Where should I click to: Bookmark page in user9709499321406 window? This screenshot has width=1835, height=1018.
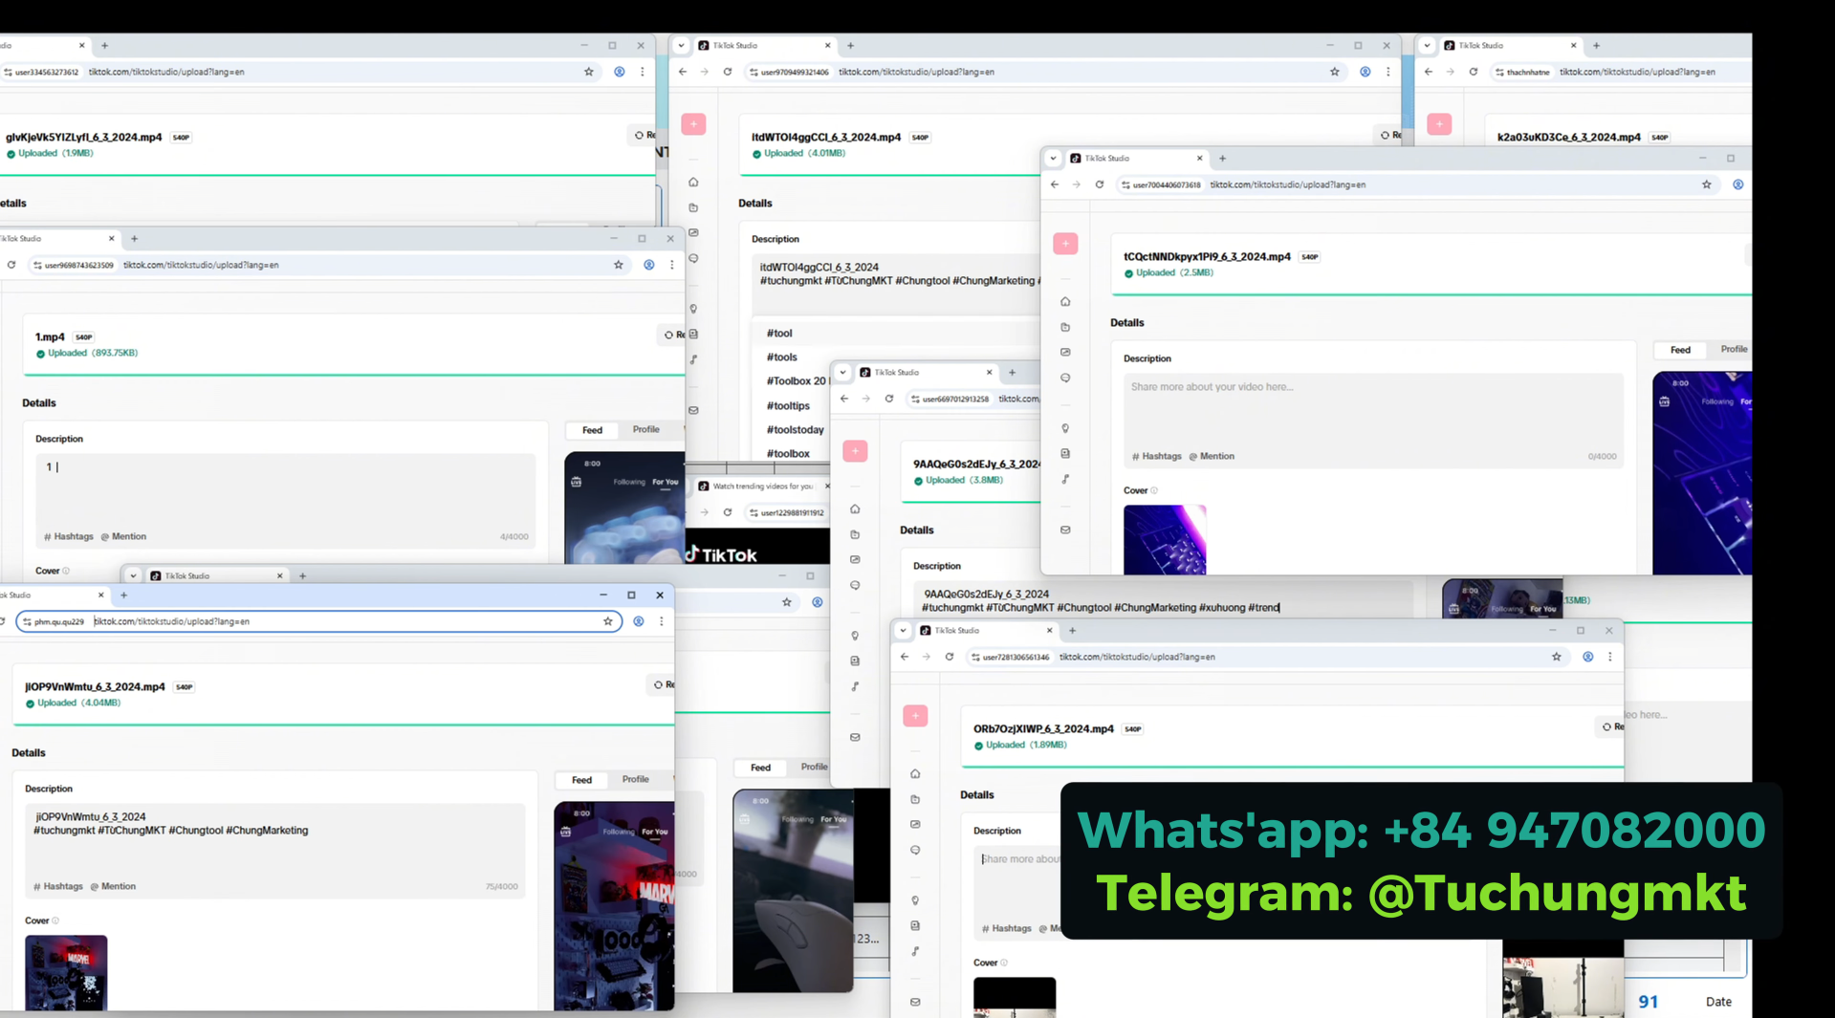[1335, 72]
